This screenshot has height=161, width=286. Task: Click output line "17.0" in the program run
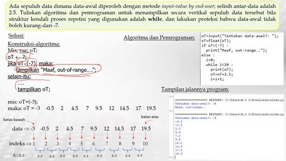pos(179,150)
